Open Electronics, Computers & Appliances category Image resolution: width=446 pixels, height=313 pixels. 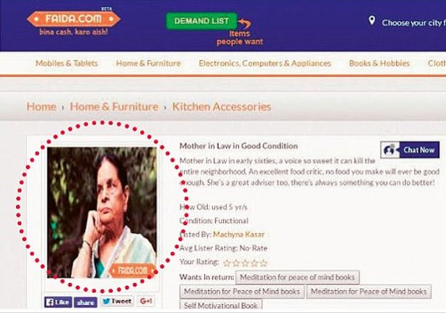pyautogui.click(x=265, y=63)
